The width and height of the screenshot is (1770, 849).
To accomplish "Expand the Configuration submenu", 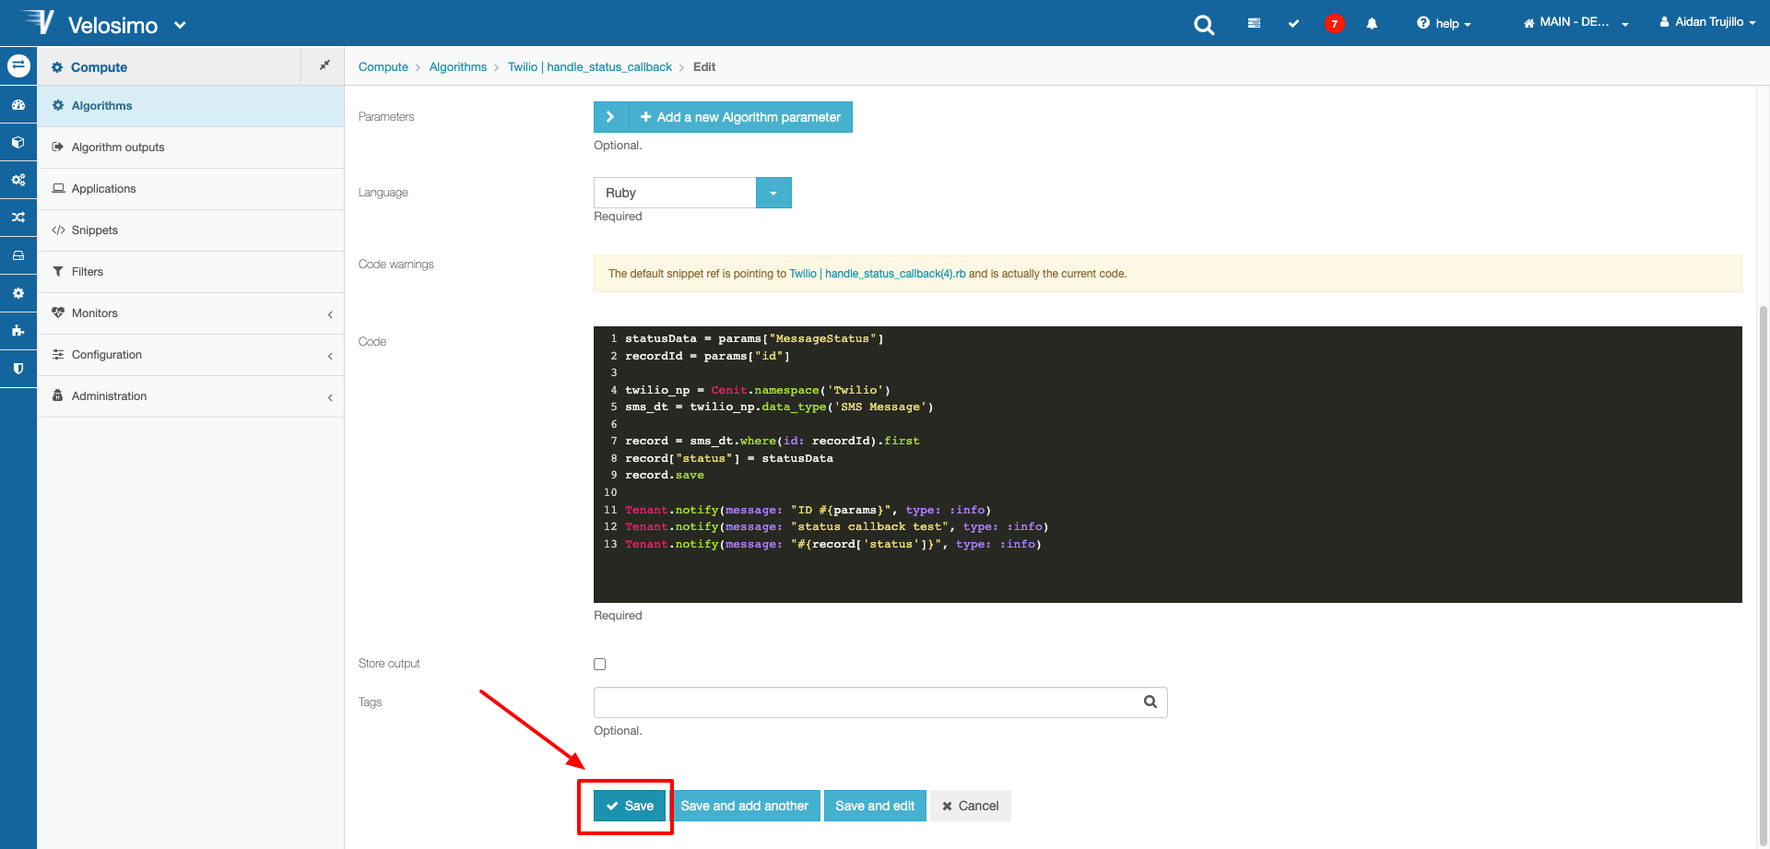I will click(x=191, y=355).
